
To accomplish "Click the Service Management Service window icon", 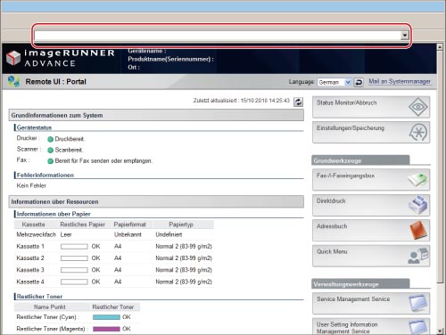I will 418,304.
